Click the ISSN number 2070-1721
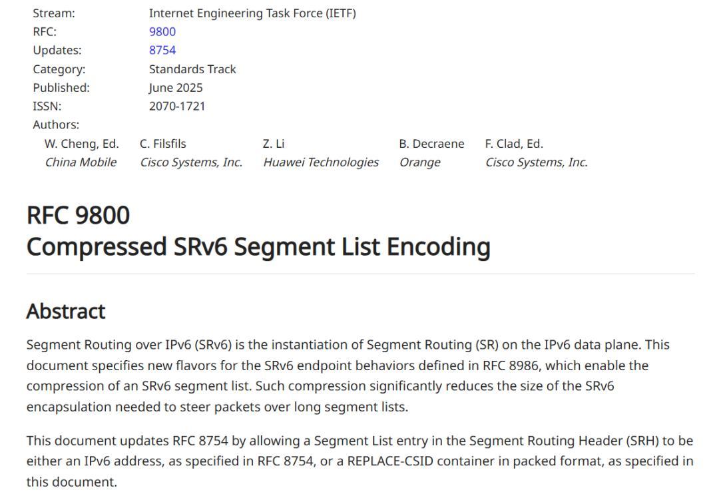Screen dimensions: 719x500 click(x=177, y=106)
